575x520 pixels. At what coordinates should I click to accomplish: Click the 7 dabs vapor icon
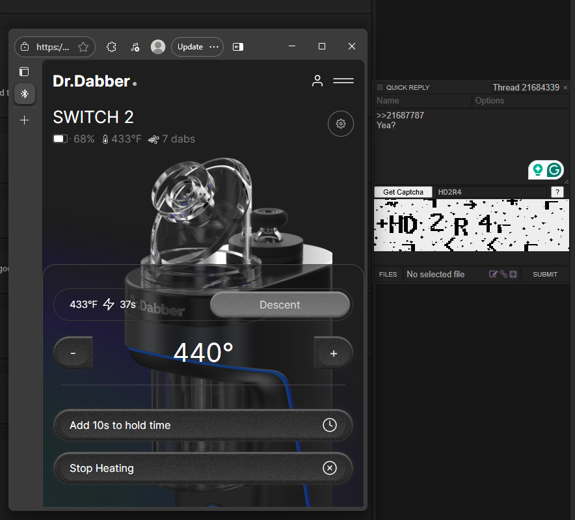click(154, 139)
